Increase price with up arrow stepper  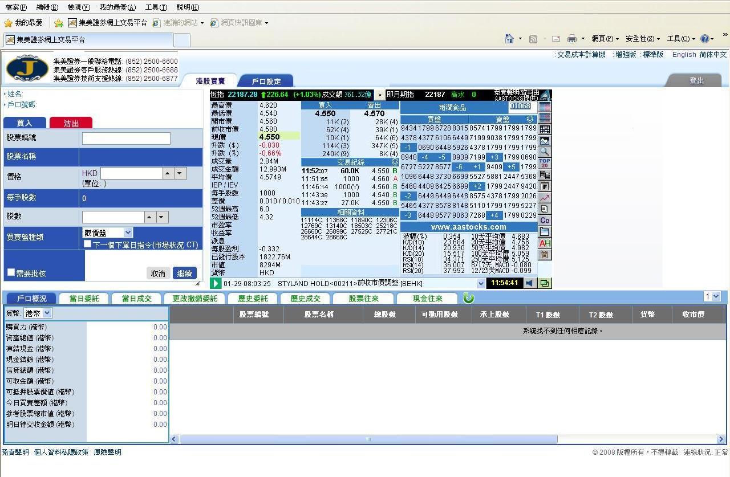pyautogui.click(x=168, y=173)
